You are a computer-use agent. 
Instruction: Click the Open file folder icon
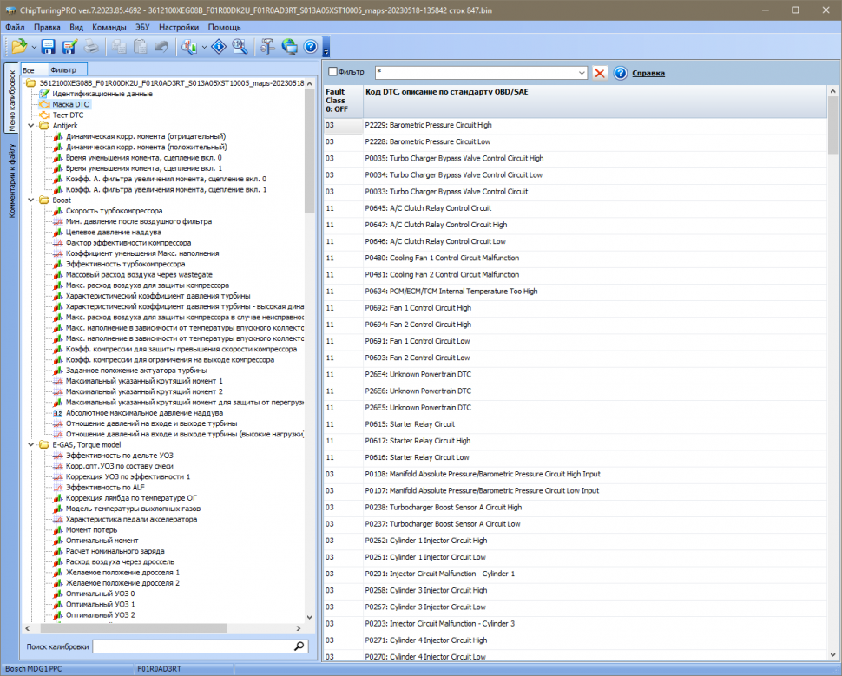pyautogui.click(x=18, y=47)
